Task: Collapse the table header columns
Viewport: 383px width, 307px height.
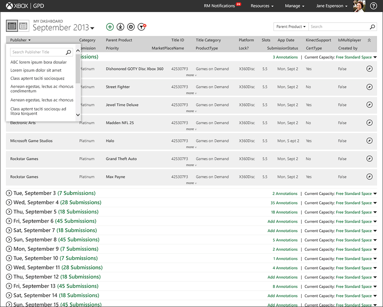Action: pyautogui.click(x=369, y=40)
